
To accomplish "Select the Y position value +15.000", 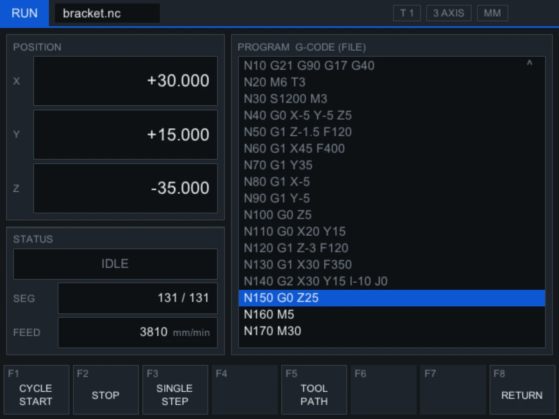I will [x=125, y=134].
